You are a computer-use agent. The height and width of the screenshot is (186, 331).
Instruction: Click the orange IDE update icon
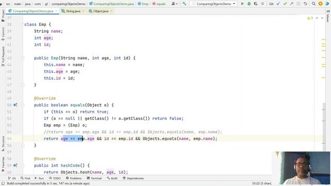[x=321, y=4]
